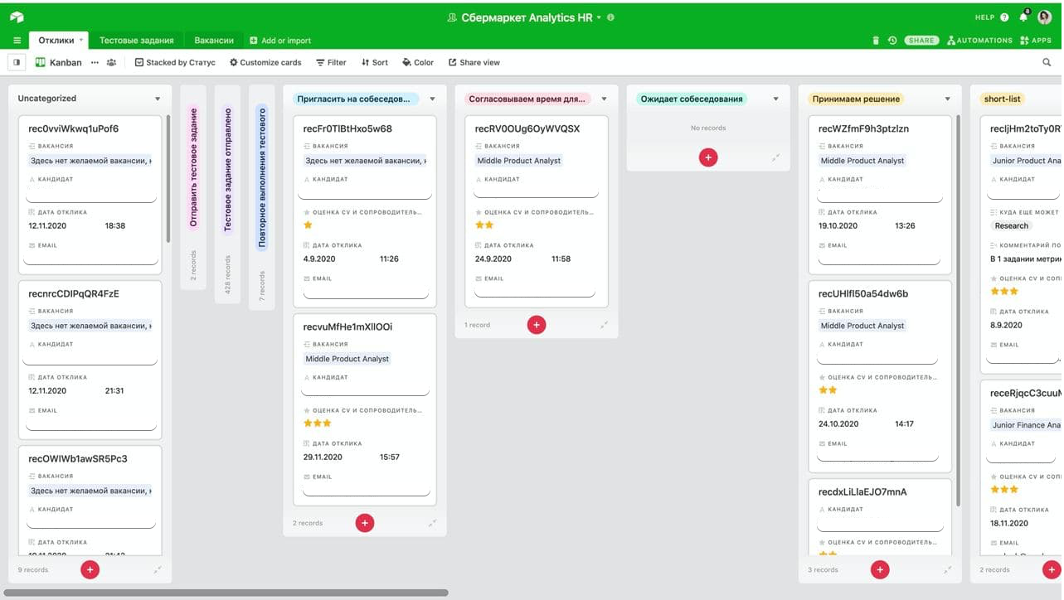Screen dimensions: 1064x600
Task: Click the search magnifier icon
Action: click(x=1047, y=62)
